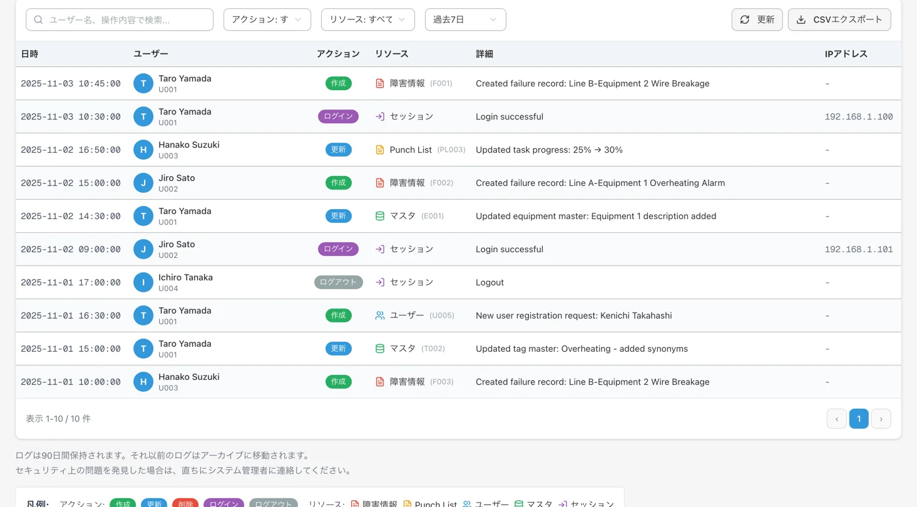This screenshot has width=917, height=507.
Task: Click the IPアドレス column header
Action: pos(846,54)
